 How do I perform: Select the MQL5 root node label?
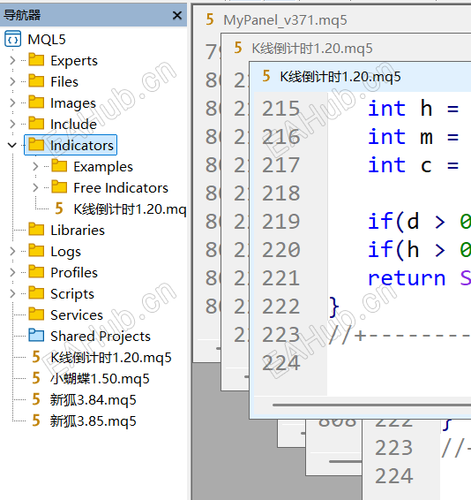tap(47, 40)
